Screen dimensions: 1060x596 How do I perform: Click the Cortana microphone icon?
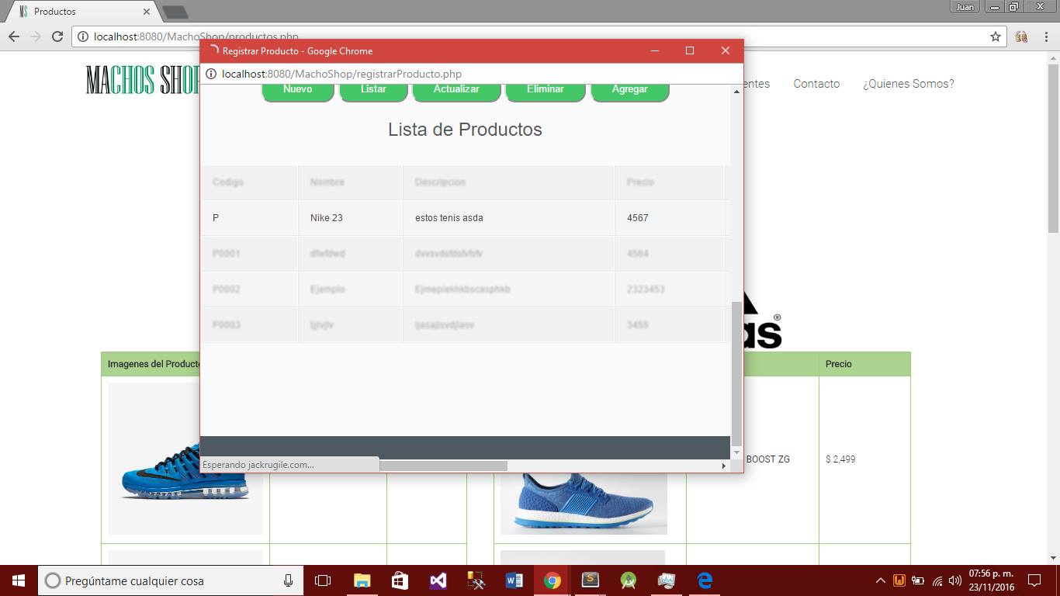point(288,580)
